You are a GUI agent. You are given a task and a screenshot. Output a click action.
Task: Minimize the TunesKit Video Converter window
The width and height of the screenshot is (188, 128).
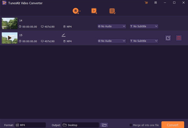coord(165,3)
